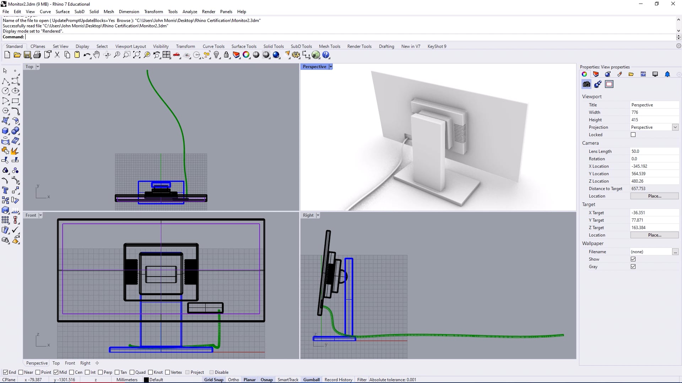Click the Camera Location Place button
This screenshot has height=383, width=682.
tap(654, 196)
